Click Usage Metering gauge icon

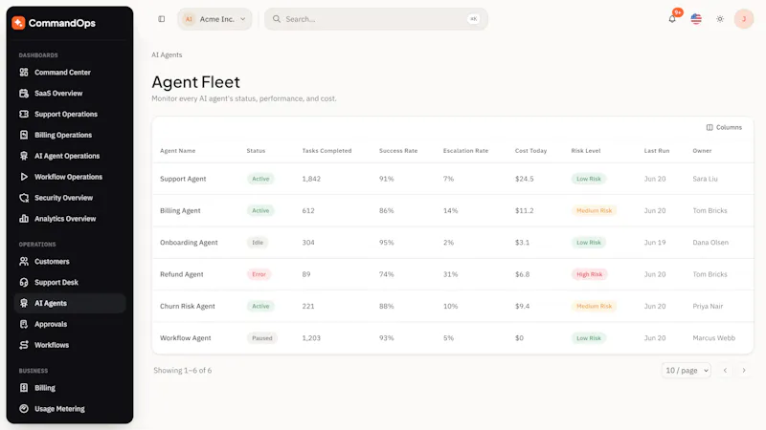pos(23,409)
